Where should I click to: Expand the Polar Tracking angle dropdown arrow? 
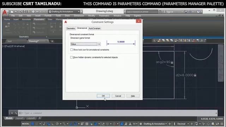pos(60,124)
